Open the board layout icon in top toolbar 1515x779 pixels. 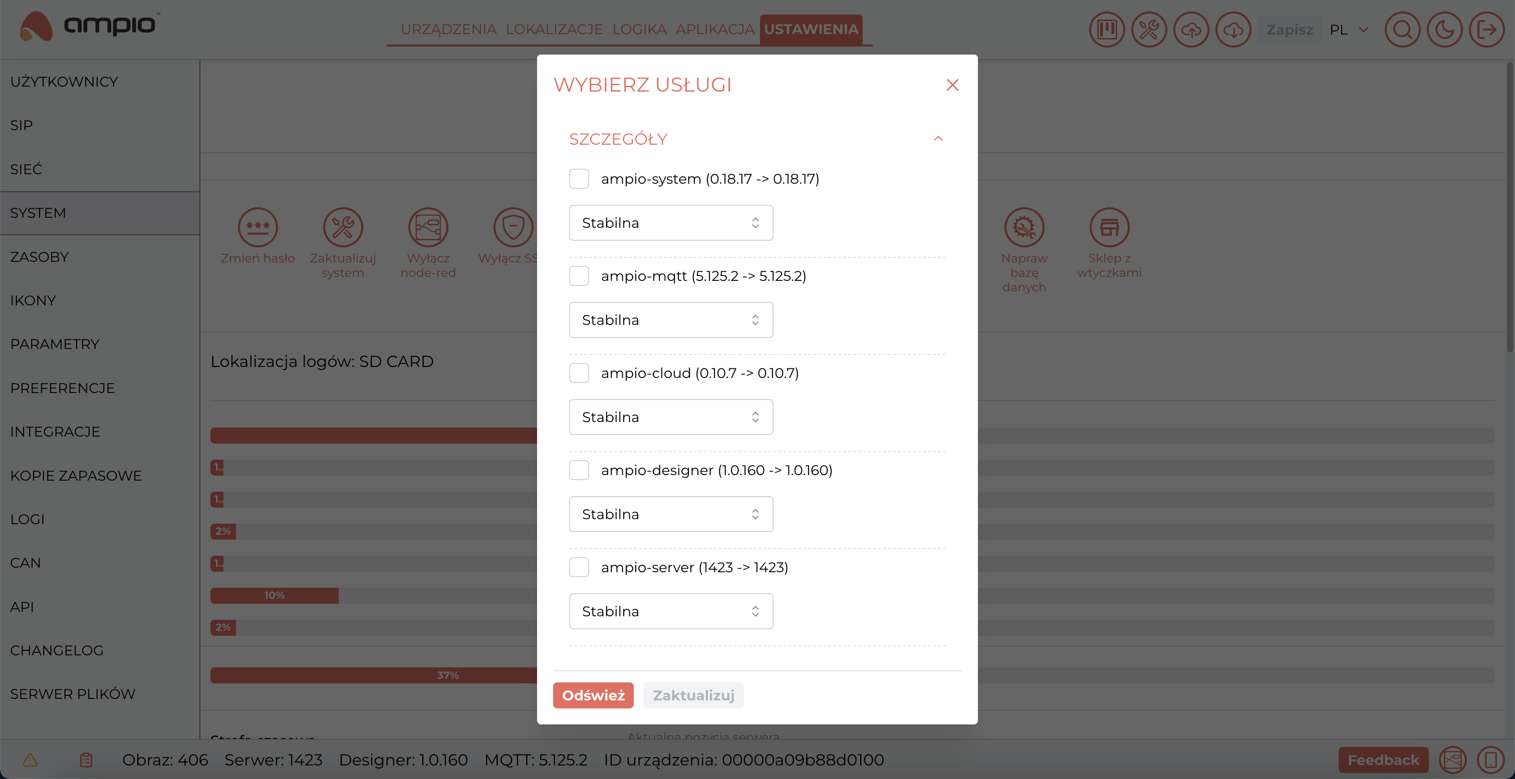click(x=1106, y=30)
